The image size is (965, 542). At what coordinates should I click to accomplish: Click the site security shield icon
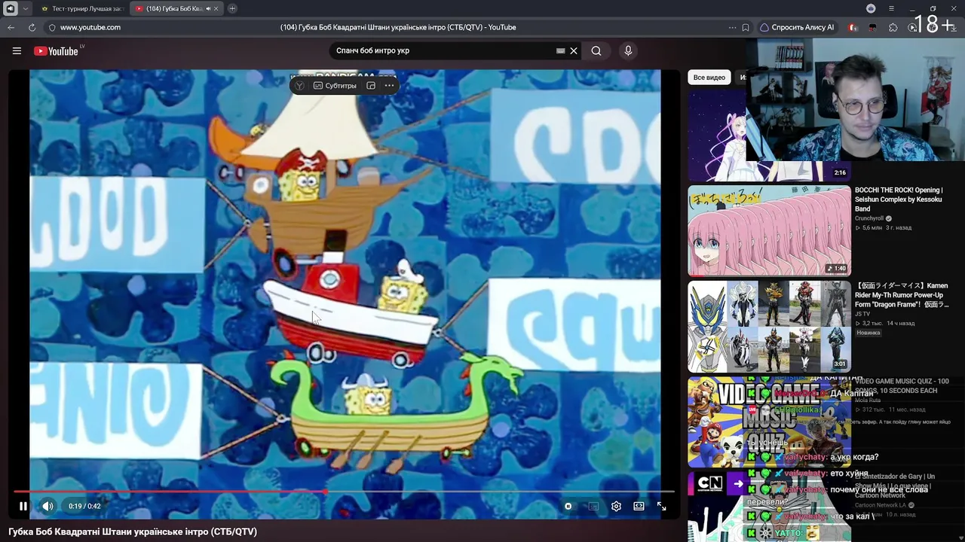coord(52,27)
